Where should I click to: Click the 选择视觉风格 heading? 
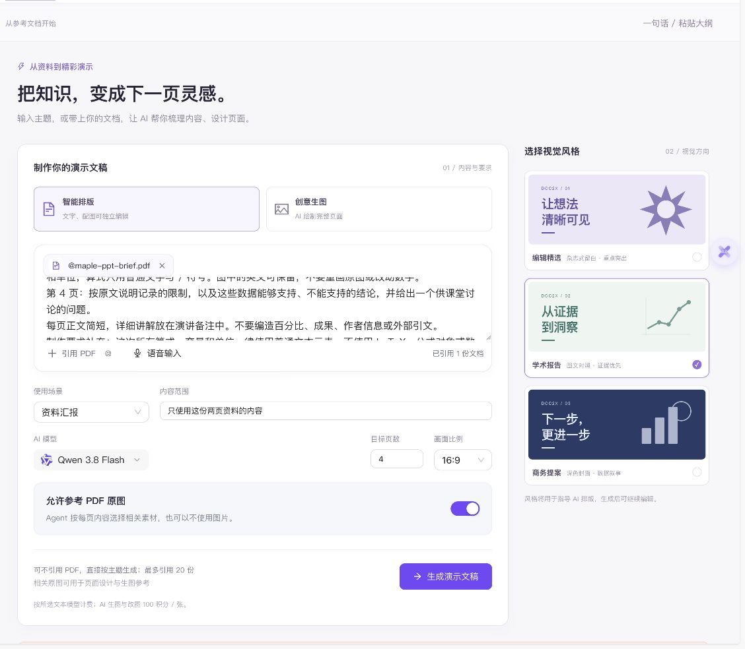pos(552,151)
